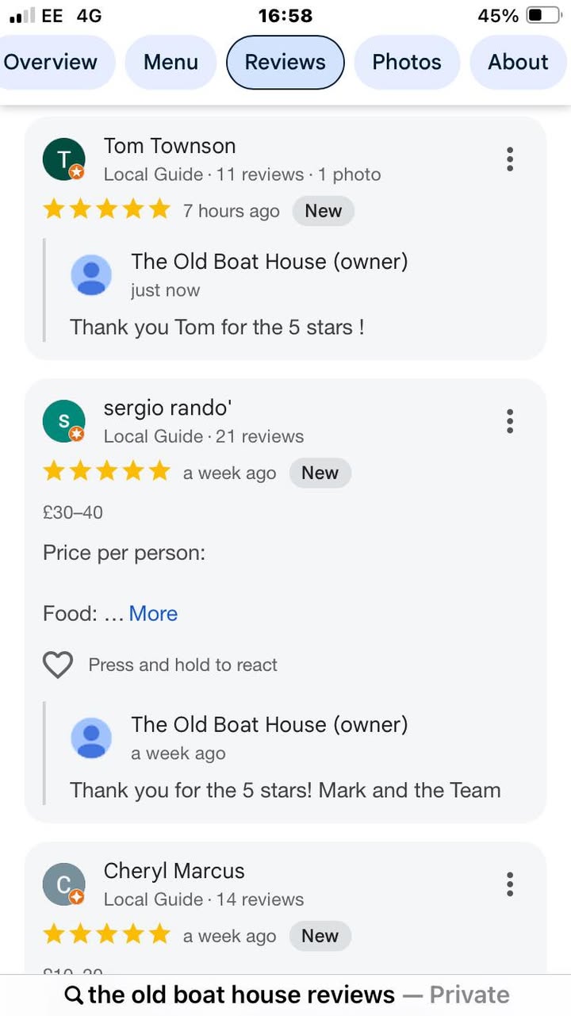The image size is (571, 1016).
Task: Tap Cheryl Marcus's profile avatar
Action: pos(63,884)
